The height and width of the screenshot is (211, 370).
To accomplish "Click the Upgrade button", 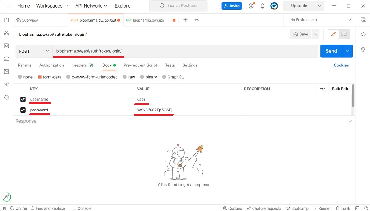I will pos(299,6).
